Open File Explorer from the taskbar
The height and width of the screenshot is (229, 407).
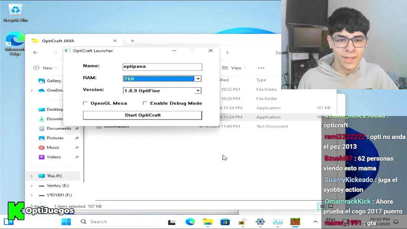click(208, 222)
